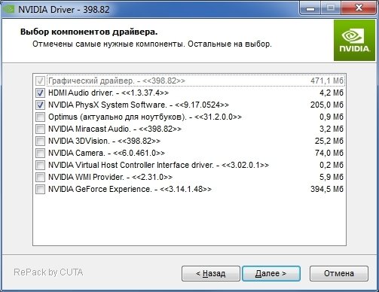Click the NVIDIA title bar icon
379x292 pixels.
8,9
